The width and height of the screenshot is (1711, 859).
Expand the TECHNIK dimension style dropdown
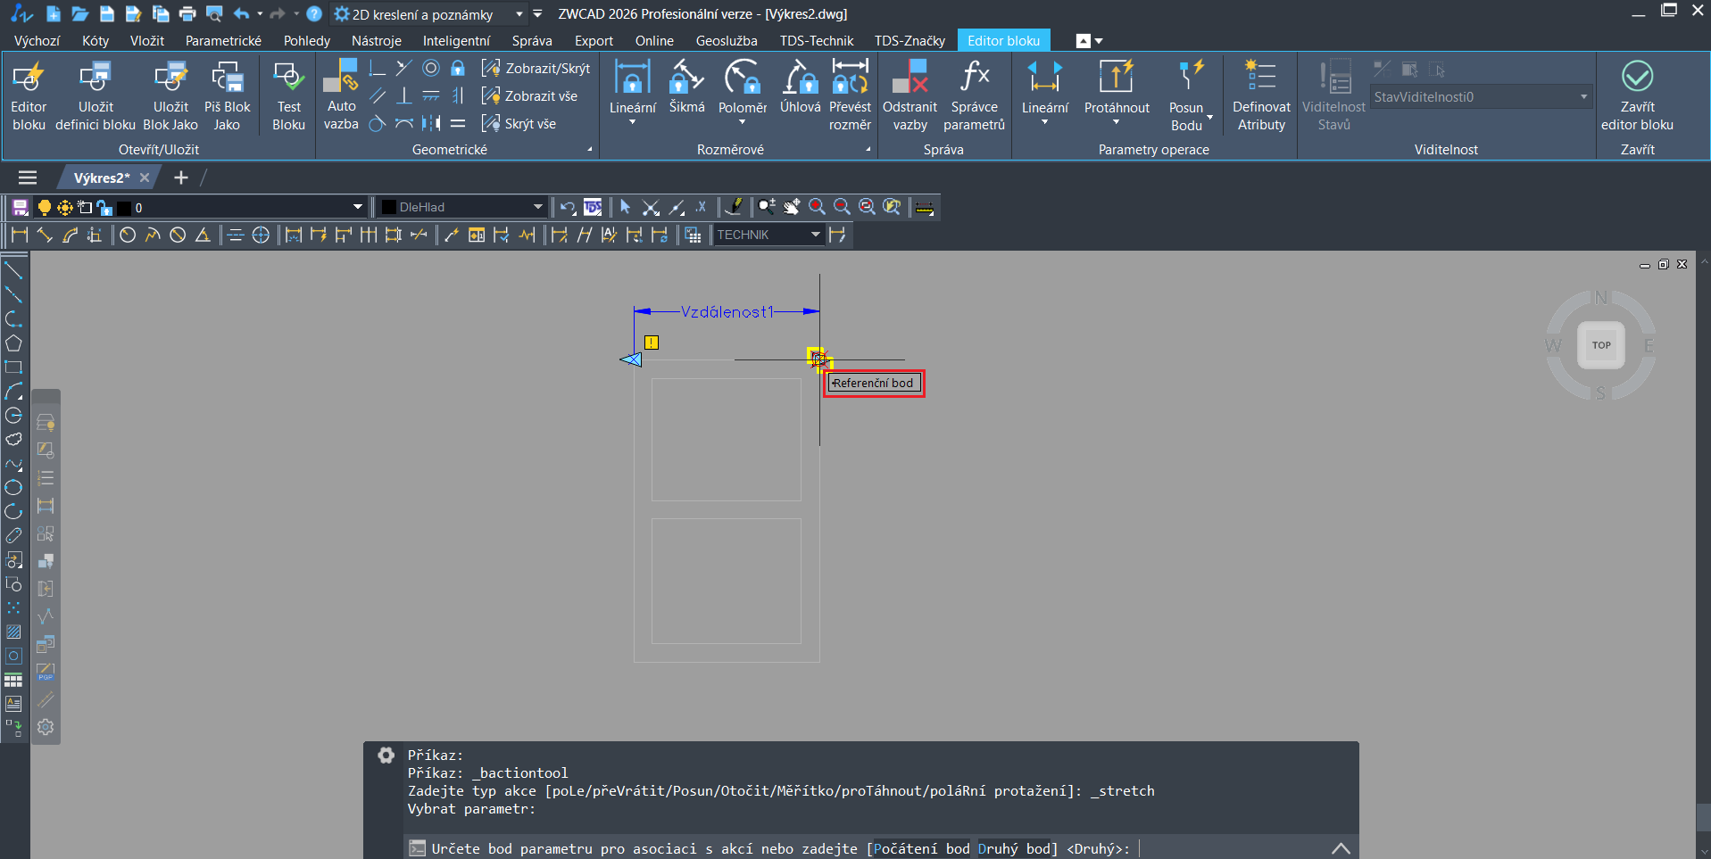coord(815,235)
